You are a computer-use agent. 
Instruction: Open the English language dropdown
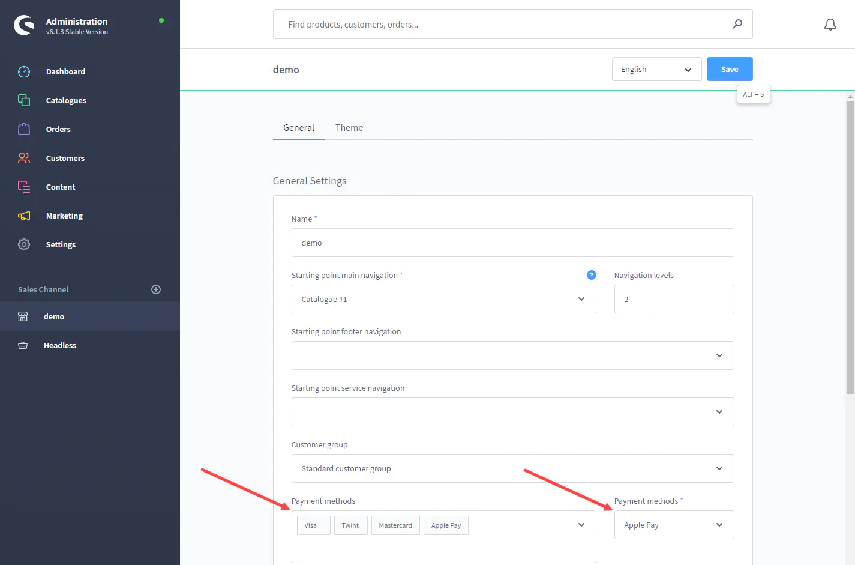(x=656, y=70)
